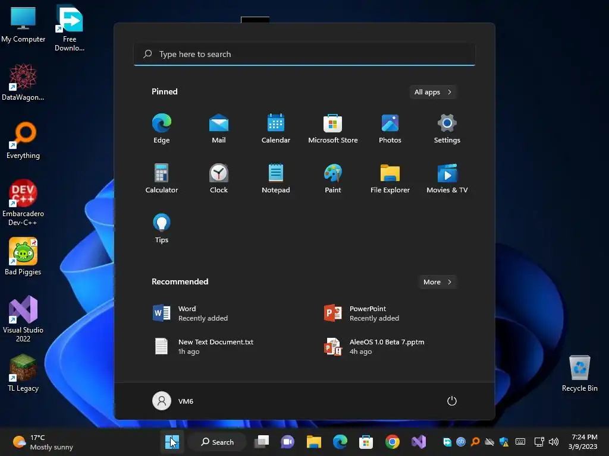Screen dimensions: 609x456
Task: Click the volume tray icon
Action: tap(554, 442)
